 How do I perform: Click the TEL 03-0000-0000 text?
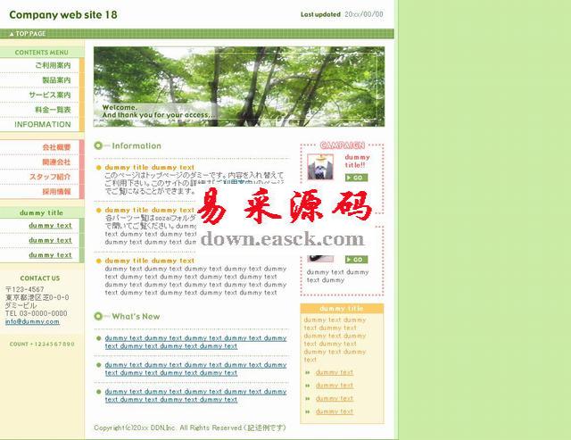click(x=36, y=313)
